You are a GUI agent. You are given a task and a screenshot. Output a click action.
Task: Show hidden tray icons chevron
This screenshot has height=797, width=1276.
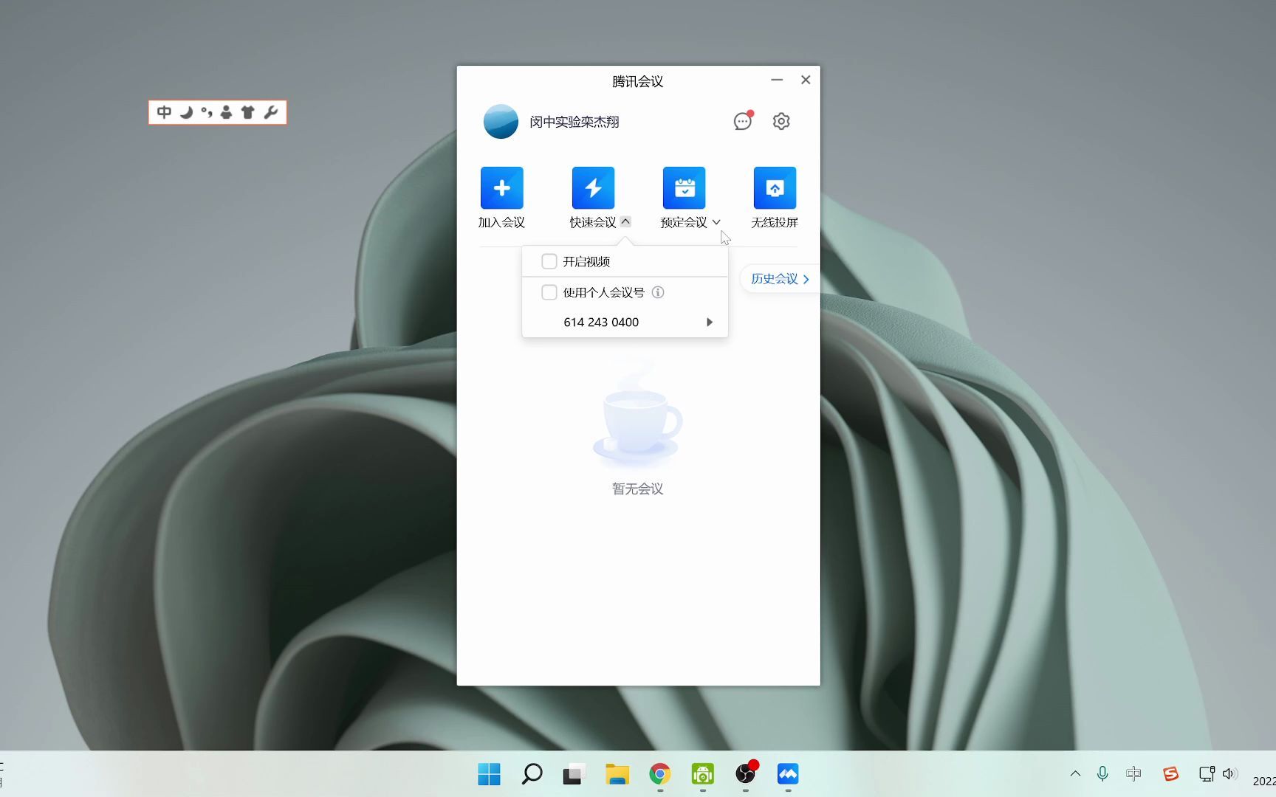tap(1075, 774)
